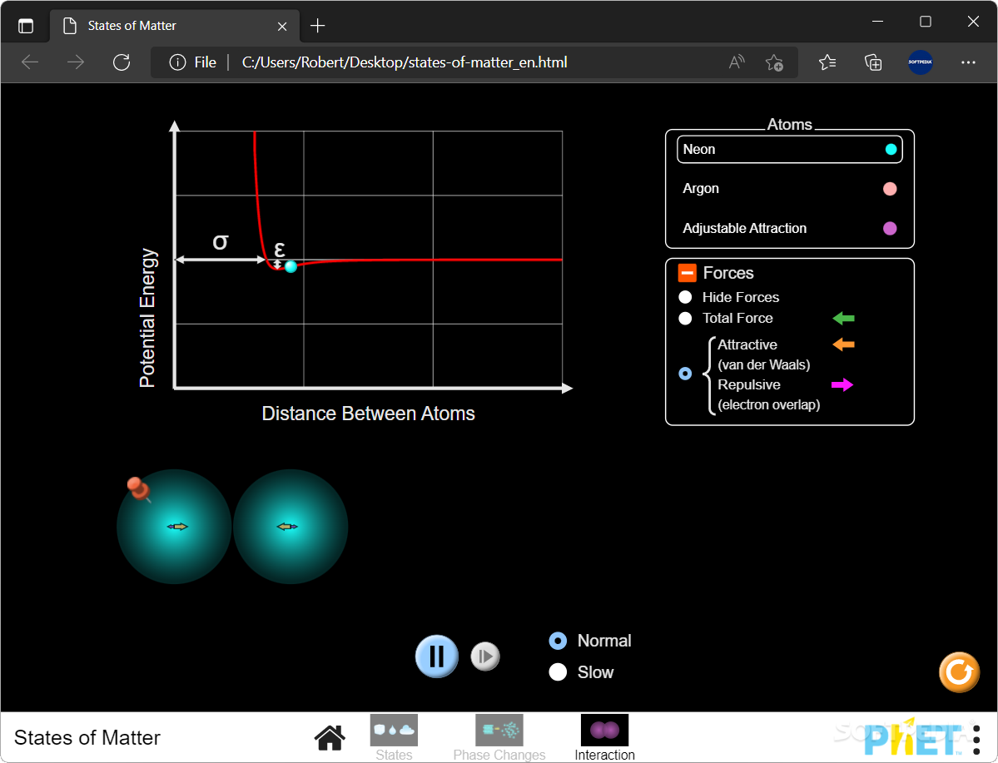Click the red pushpin on the fixed atom
Image resolution: width=998 pixels, height=763 pixels.
pyautogui.click(x=138, y=488)
